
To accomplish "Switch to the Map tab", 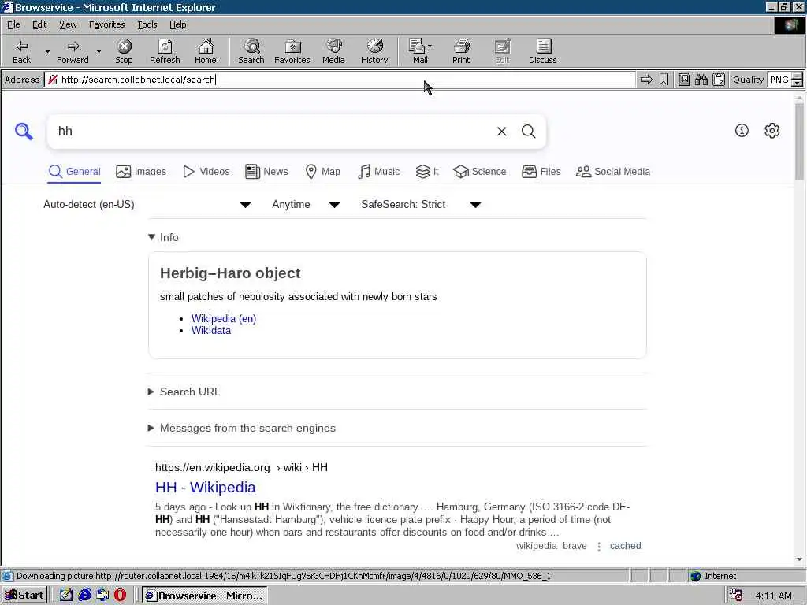I will coord(322,172).
